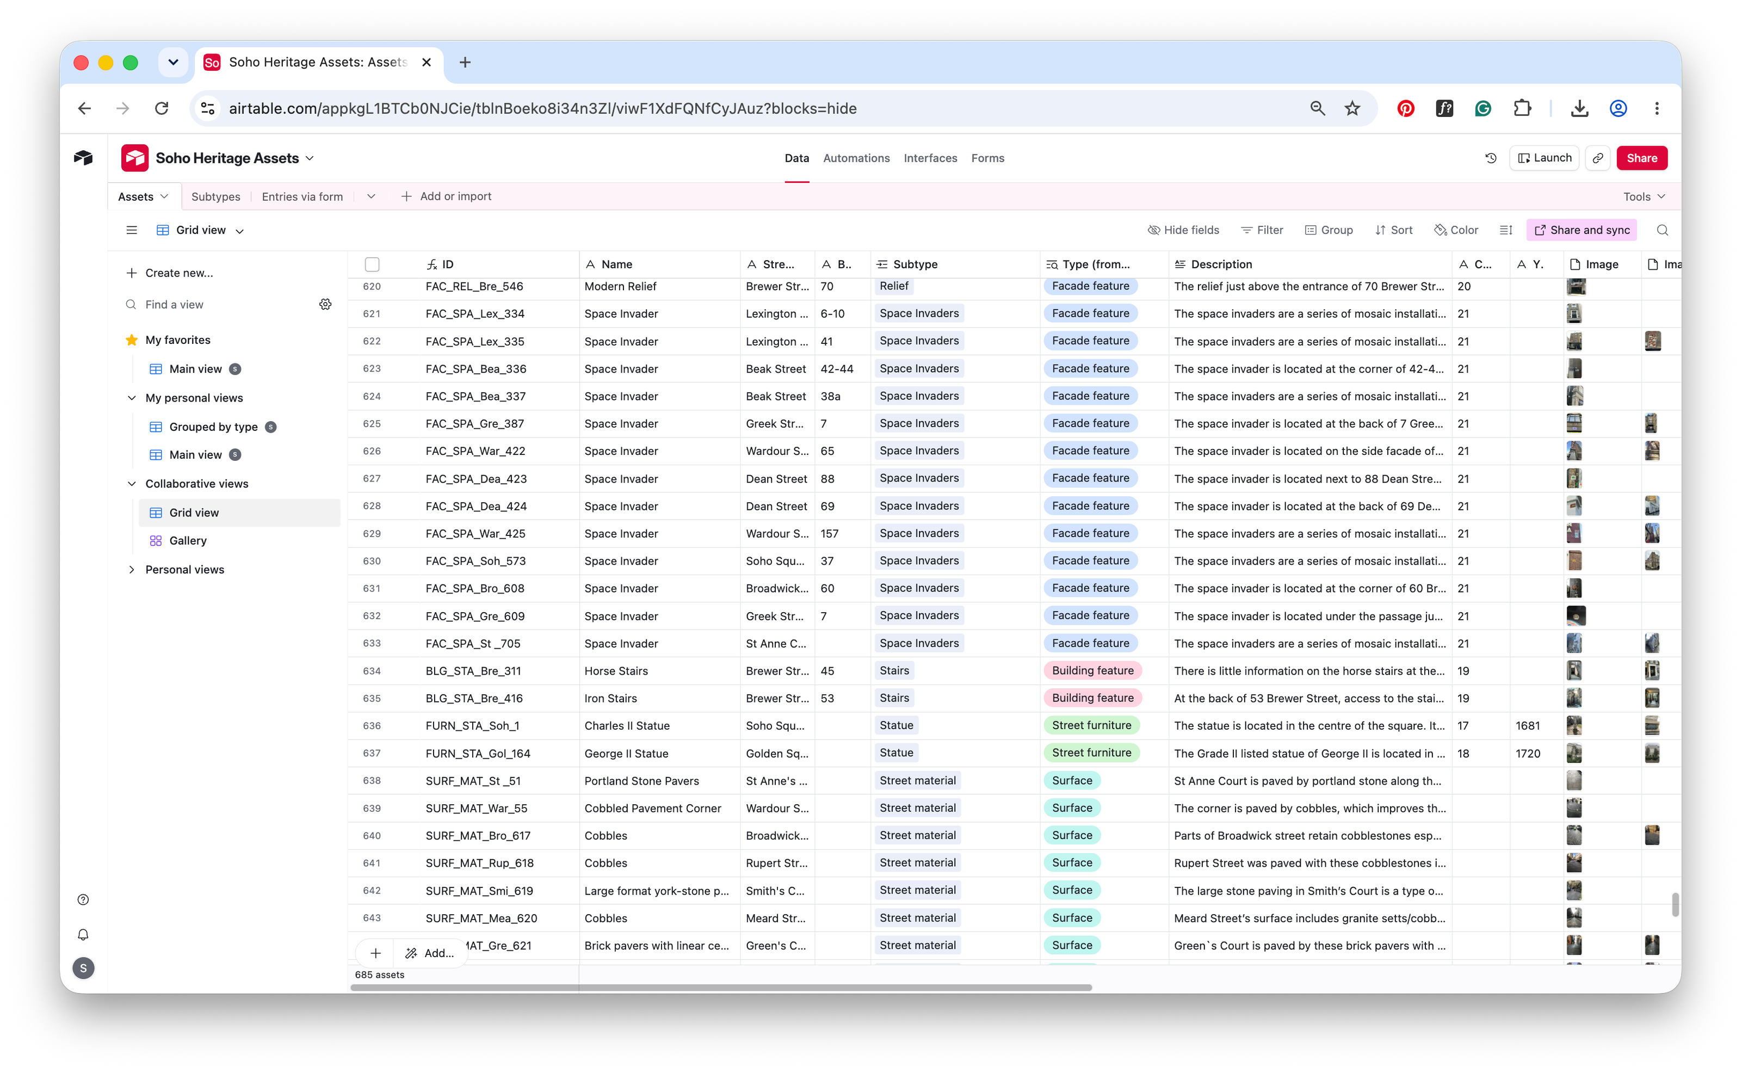Screen dimensions: 1742x1073
Task: Open Soho Heritage Assets base name dropdown
Action: click(x=310, y=158)
